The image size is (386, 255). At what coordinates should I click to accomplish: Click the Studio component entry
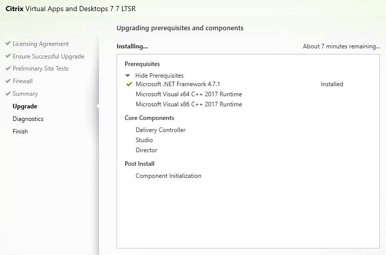pos(144,140)
